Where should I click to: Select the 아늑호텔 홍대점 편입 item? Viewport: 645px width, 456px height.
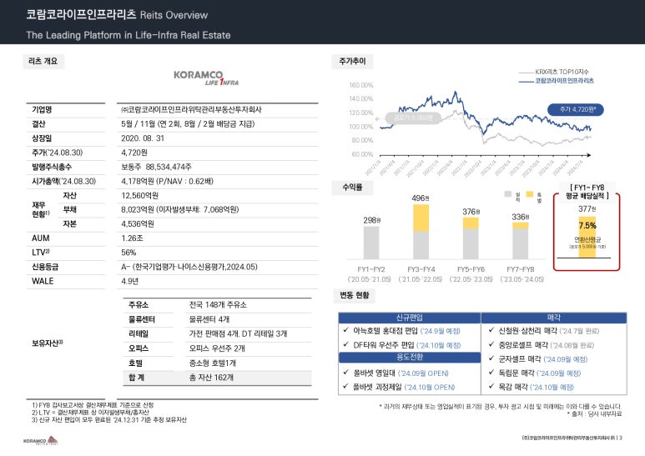click(x=402, y=331)
